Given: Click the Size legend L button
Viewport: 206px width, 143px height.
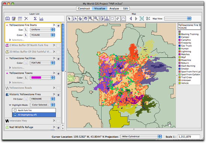Looking at the screenshot, I should [26, 30].
